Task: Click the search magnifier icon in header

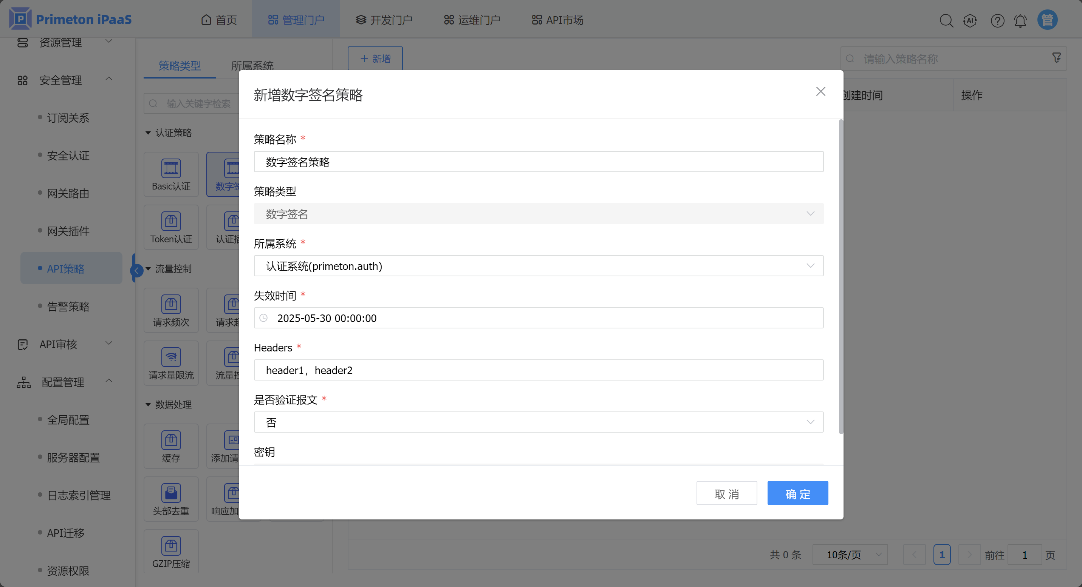Action: pyautogui.click(x=946, y=20)
